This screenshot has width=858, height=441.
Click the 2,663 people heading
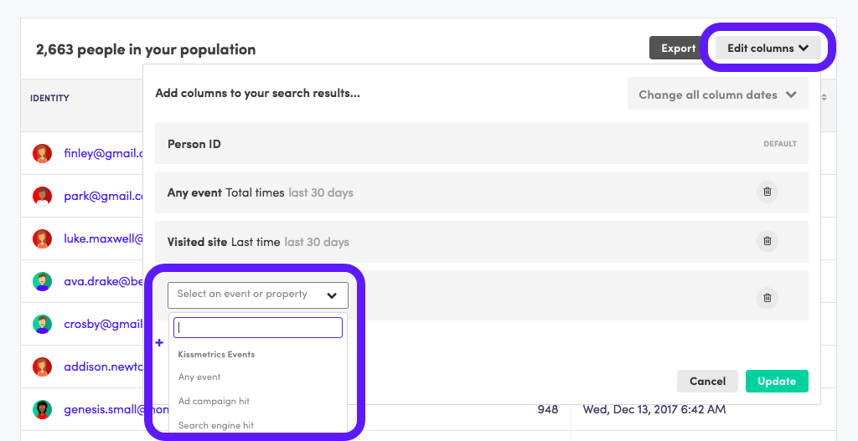(x=146, y=49)
